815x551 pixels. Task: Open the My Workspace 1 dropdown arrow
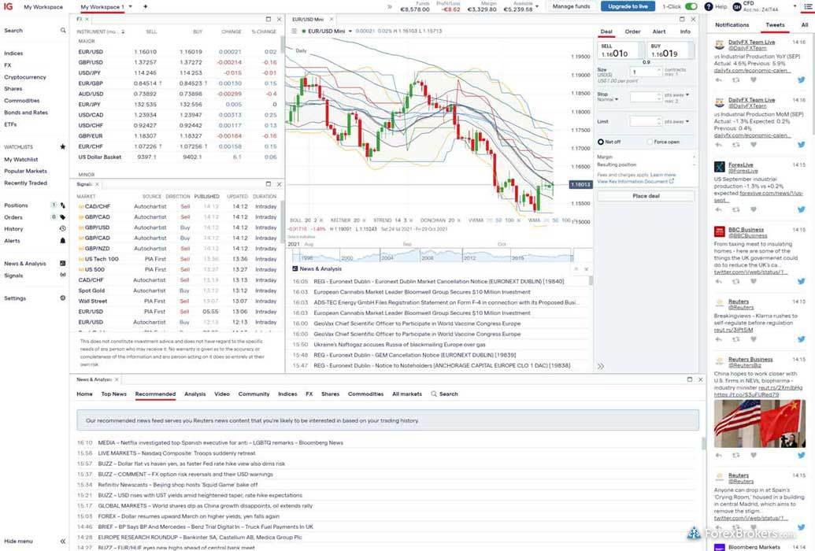(x=131, y=6)
